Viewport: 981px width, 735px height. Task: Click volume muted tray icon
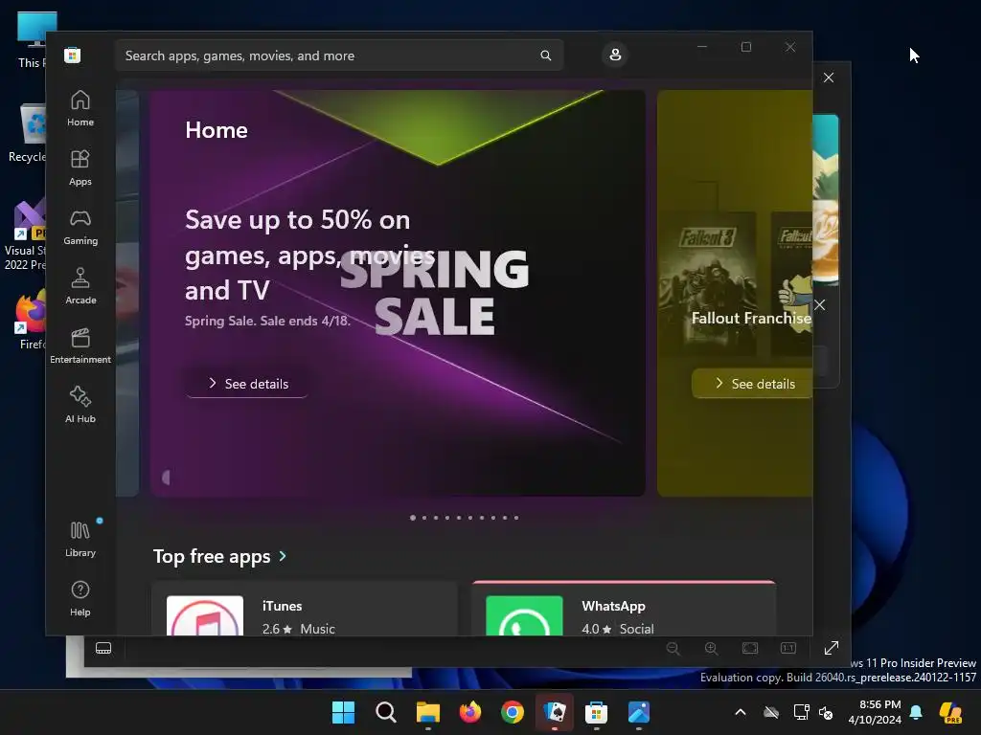click(826, 712)
